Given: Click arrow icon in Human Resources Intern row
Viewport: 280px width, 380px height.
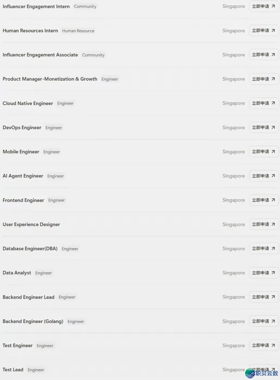Looking at the screenshot, I should (x=273, y=31).
